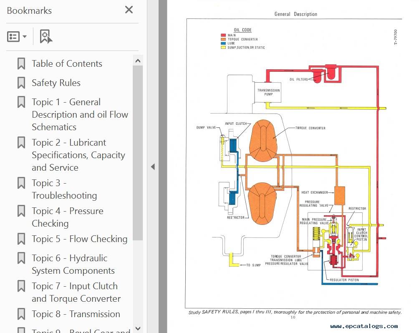The image size is (419, 333).
Task: Open the bookmark options list icon
Action: [x=13, y=37]
